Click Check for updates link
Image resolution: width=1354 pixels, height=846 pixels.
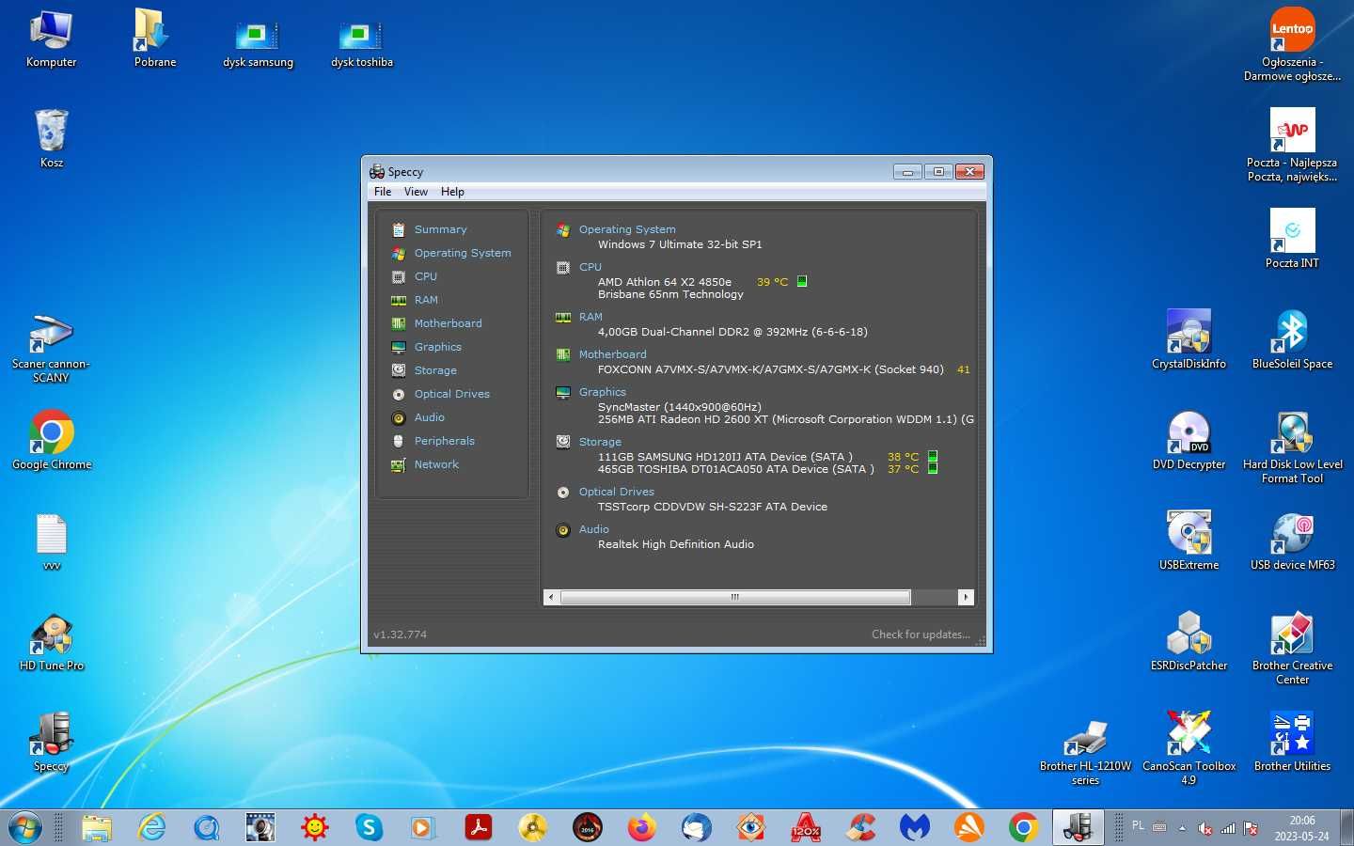(x=921, y=634)
